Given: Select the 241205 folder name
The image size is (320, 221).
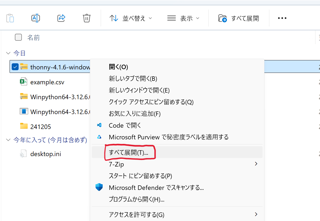Looking at the screenshot, I should [41, 127].
